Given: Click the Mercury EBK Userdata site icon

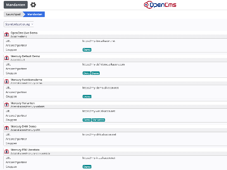Looking at the screenshot, I should pyautogui.click(x=6, y=152).
